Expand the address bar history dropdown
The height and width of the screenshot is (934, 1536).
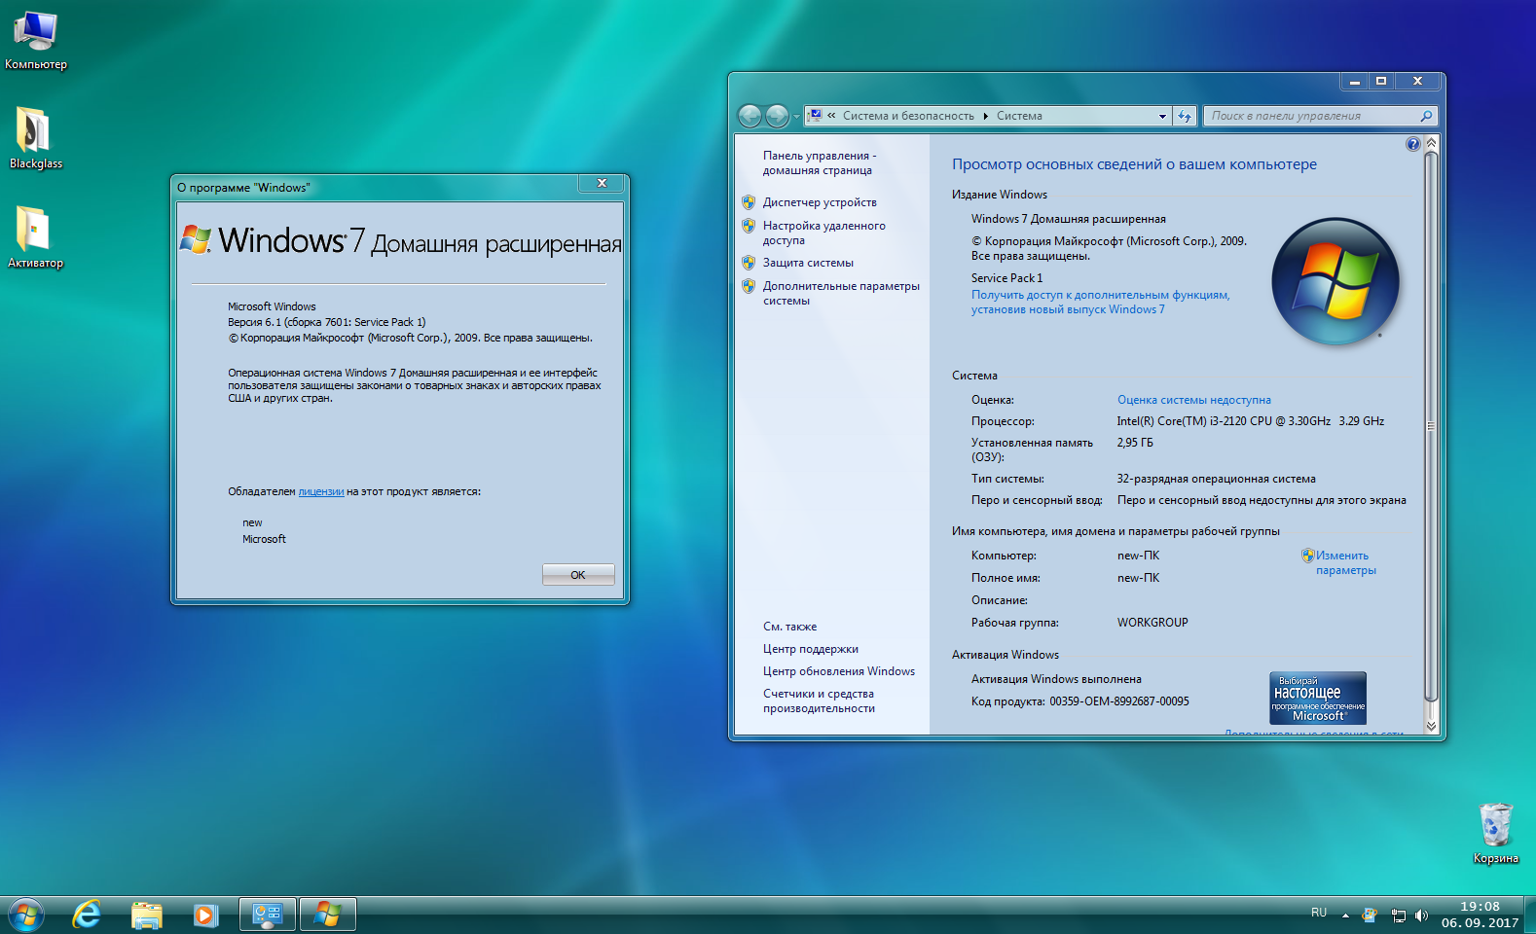pyautogui.click(x=1162, y=116)
